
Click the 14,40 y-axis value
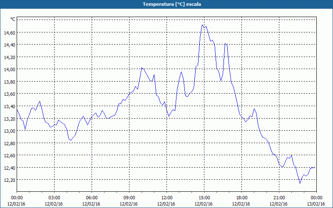tap(10, 45)
